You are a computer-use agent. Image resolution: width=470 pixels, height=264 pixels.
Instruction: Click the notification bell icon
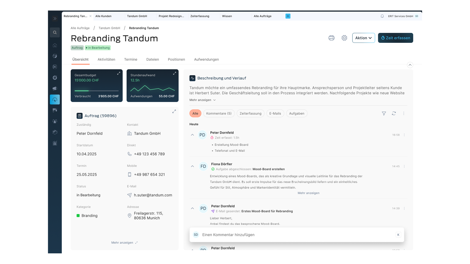pos(382,16)
